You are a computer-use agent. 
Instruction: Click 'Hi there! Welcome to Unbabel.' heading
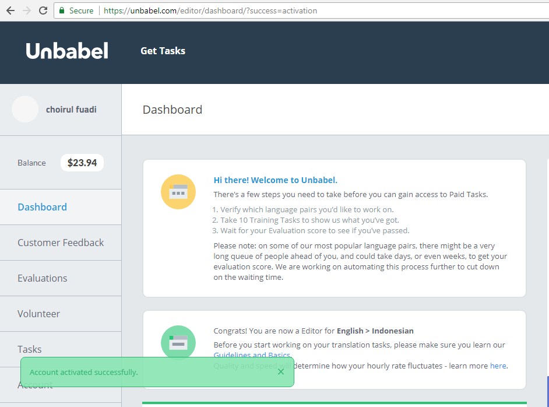pos(275,180)
